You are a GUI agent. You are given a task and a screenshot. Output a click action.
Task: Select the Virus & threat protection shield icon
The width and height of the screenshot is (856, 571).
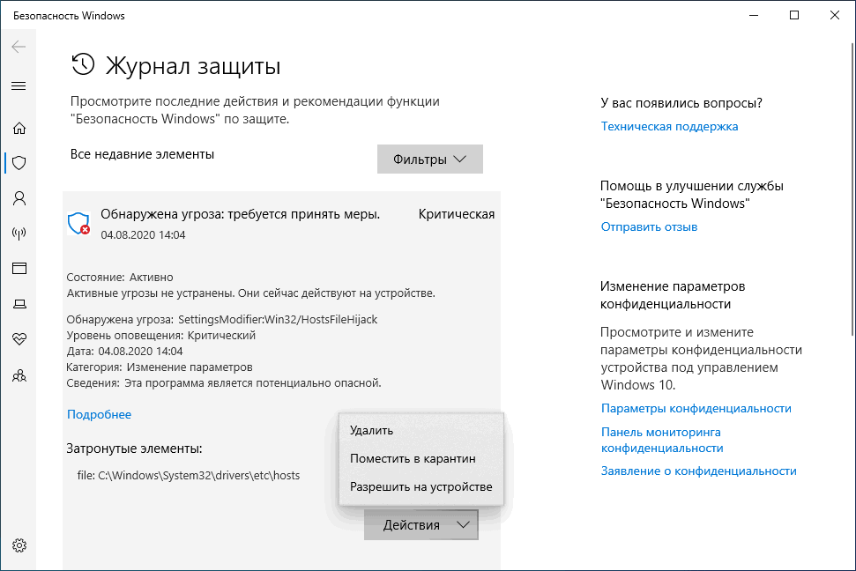(19, 163)
